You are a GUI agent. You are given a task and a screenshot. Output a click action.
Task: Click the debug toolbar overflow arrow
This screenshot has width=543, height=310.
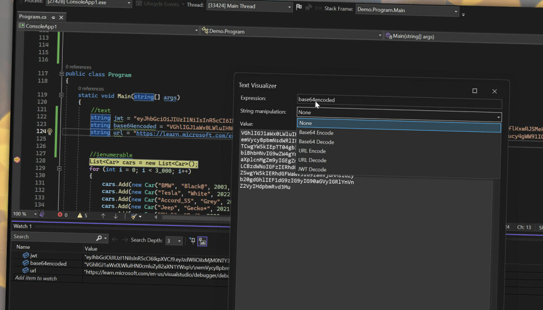[463, 15]
